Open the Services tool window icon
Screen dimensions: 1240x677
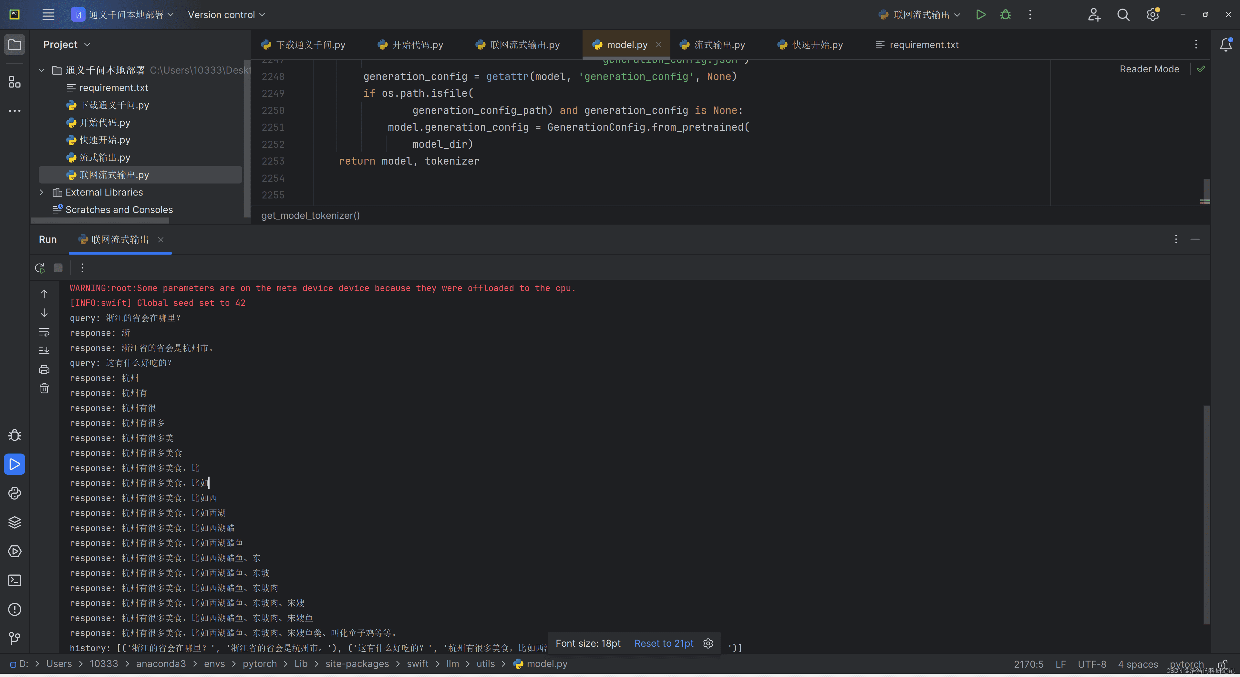[15, 551]
